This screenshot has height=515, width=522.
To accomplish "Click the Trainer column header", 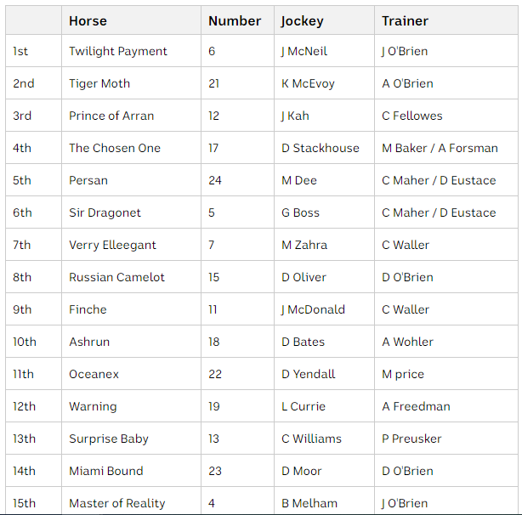I will [x=405, y=20].
